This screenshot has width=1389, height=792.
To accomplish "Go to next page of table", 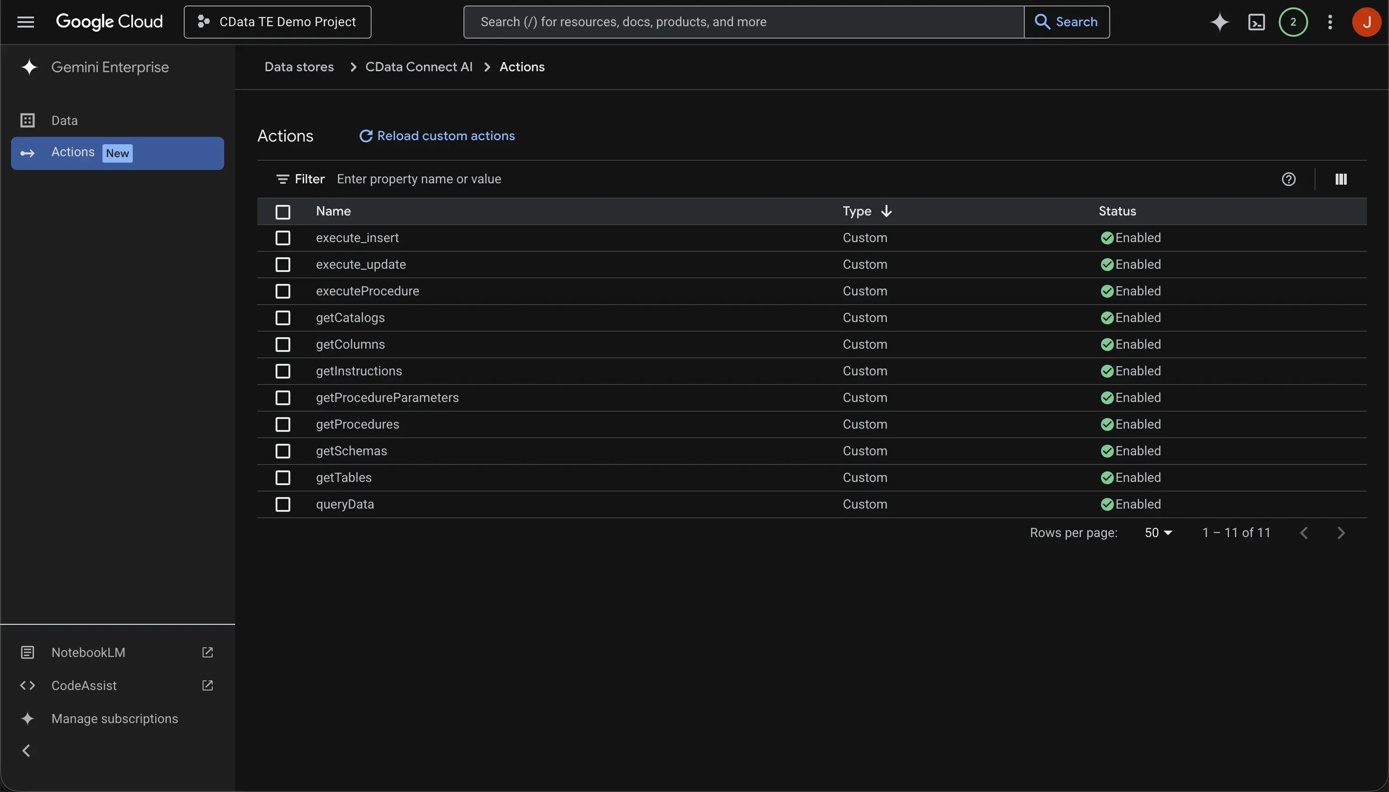I will click(1341, 532).
